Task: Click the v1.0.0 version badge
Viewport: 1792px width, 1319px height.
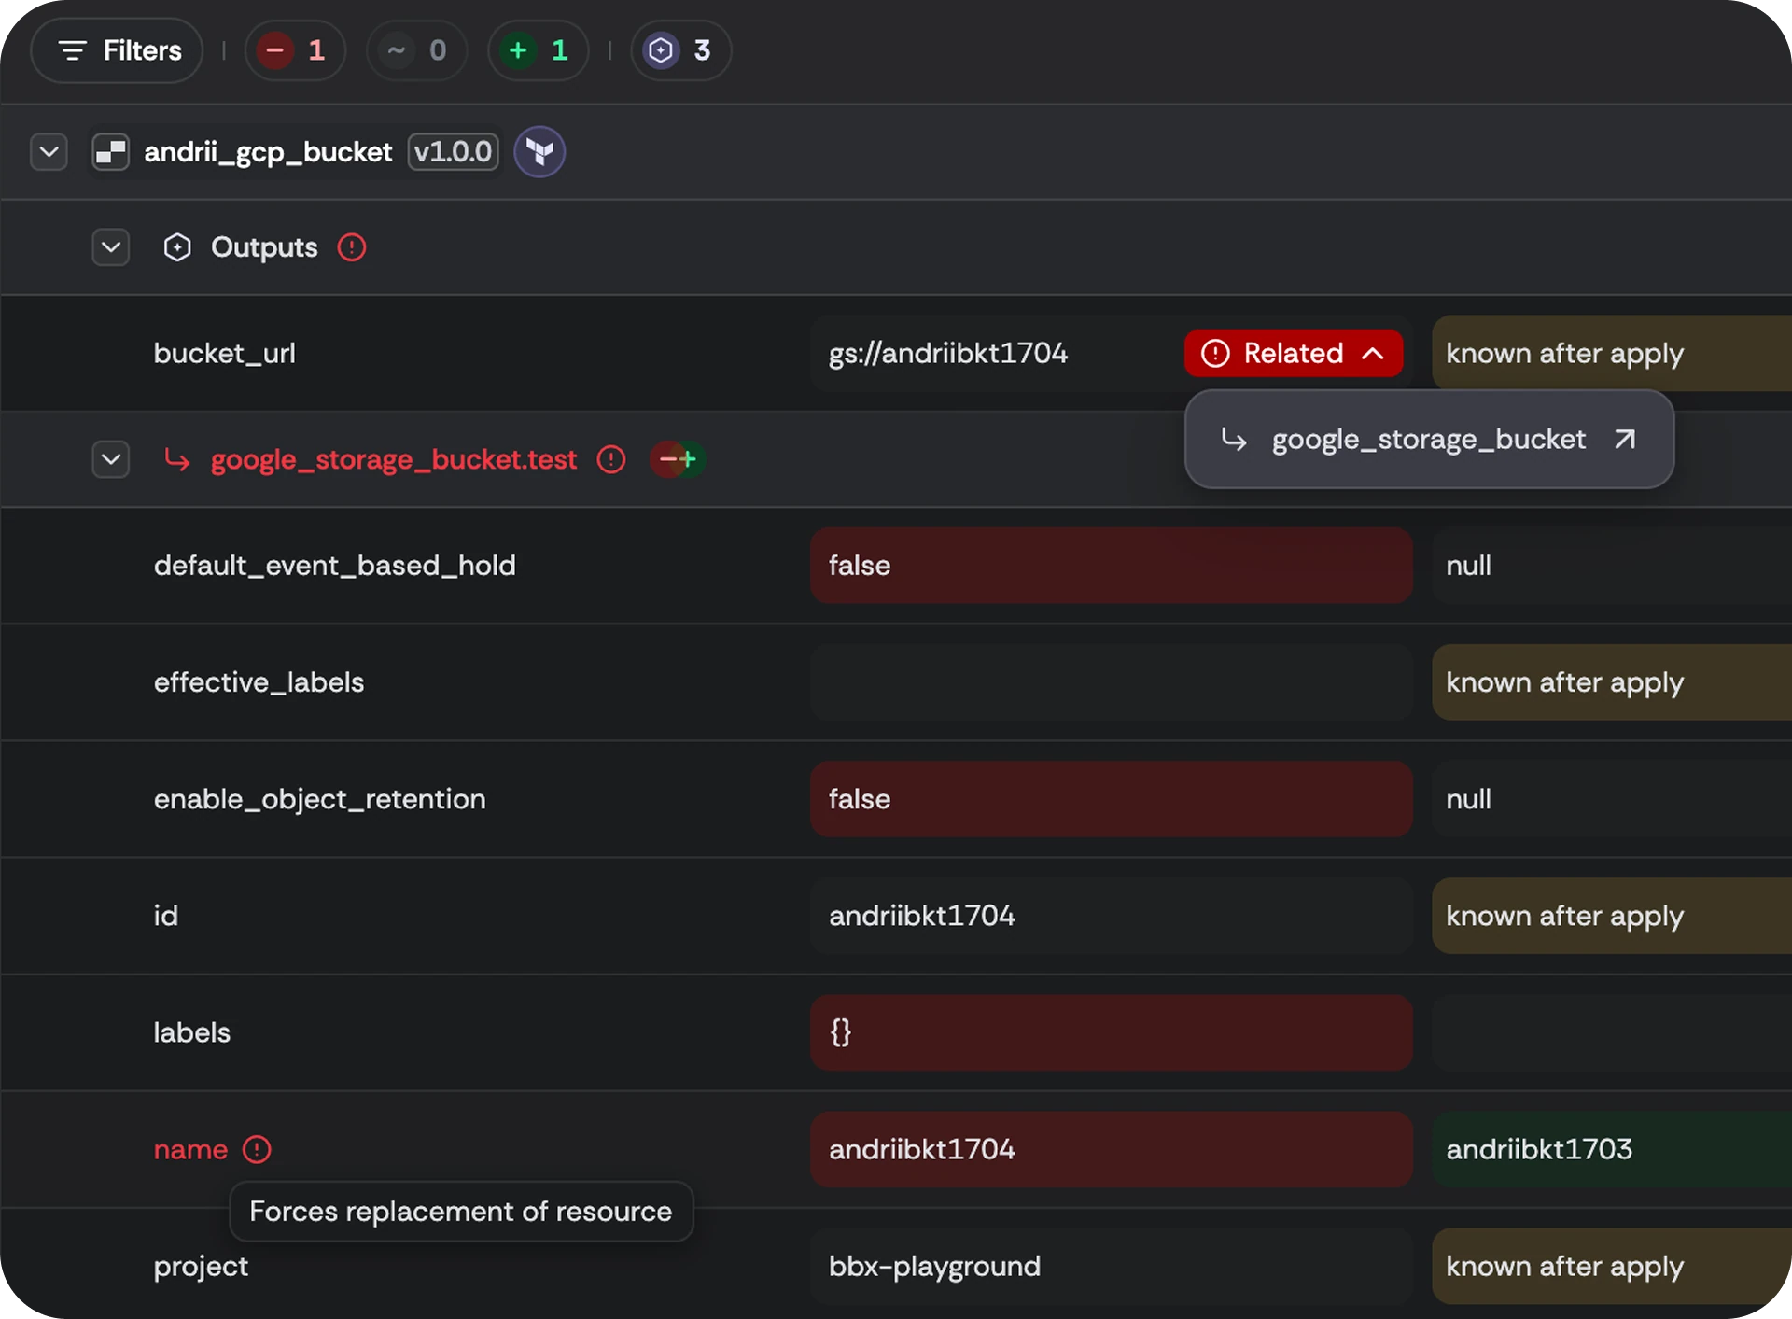Action: (453, 151)
